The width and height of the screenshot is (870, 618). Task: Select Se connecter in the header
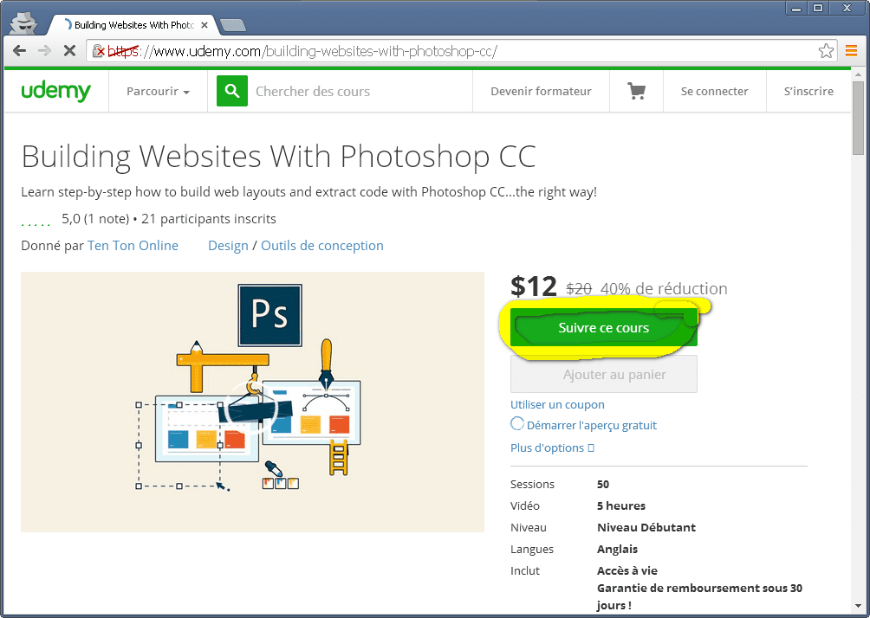(715, 92)
